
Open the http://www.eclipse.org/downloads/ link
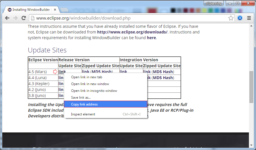132,32
